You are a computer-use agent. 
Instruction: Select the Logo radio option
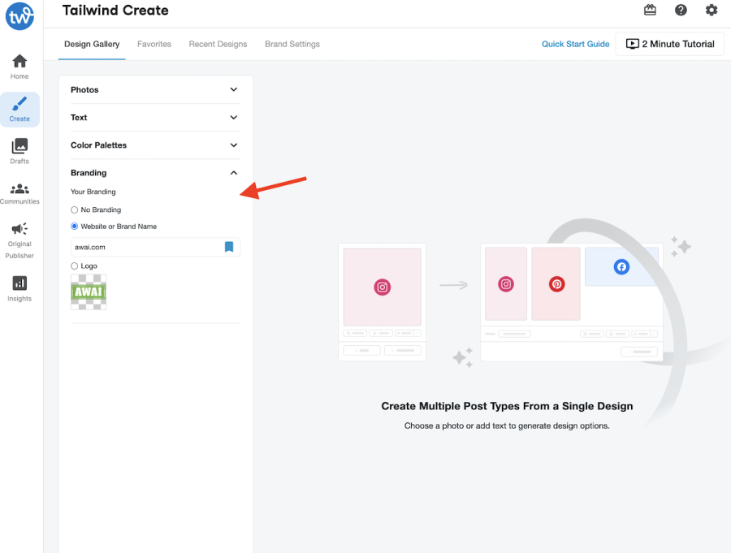point(74,266)
